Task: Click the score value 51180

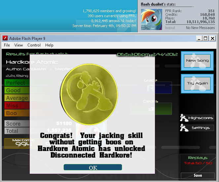Action: click(x=64, y=123)
